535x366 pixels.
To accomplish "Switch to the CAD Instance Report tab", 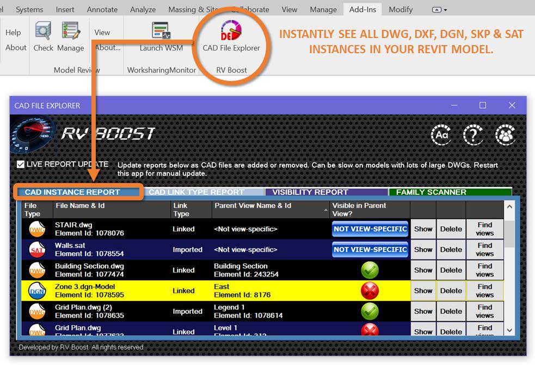I will (77, 192).
